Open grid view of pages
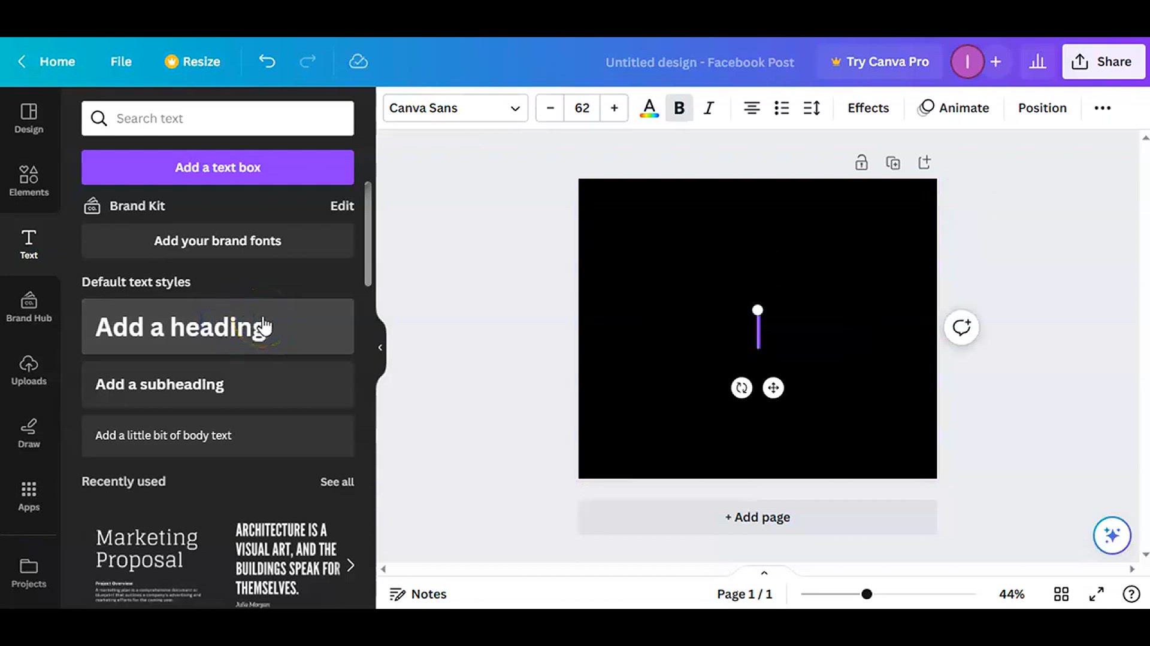1150x646 pixels. pos(1061,594)
